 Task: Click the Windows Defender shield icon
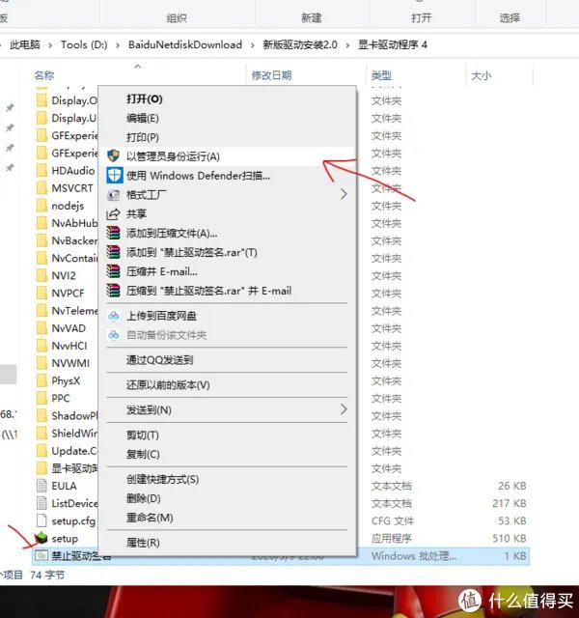pos(115,176)
